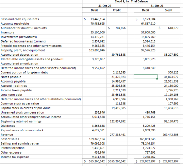183x166 pixels.
Task: Click the 'Cloud 9, Inc. Trial Balance' title
Action: 131,1
